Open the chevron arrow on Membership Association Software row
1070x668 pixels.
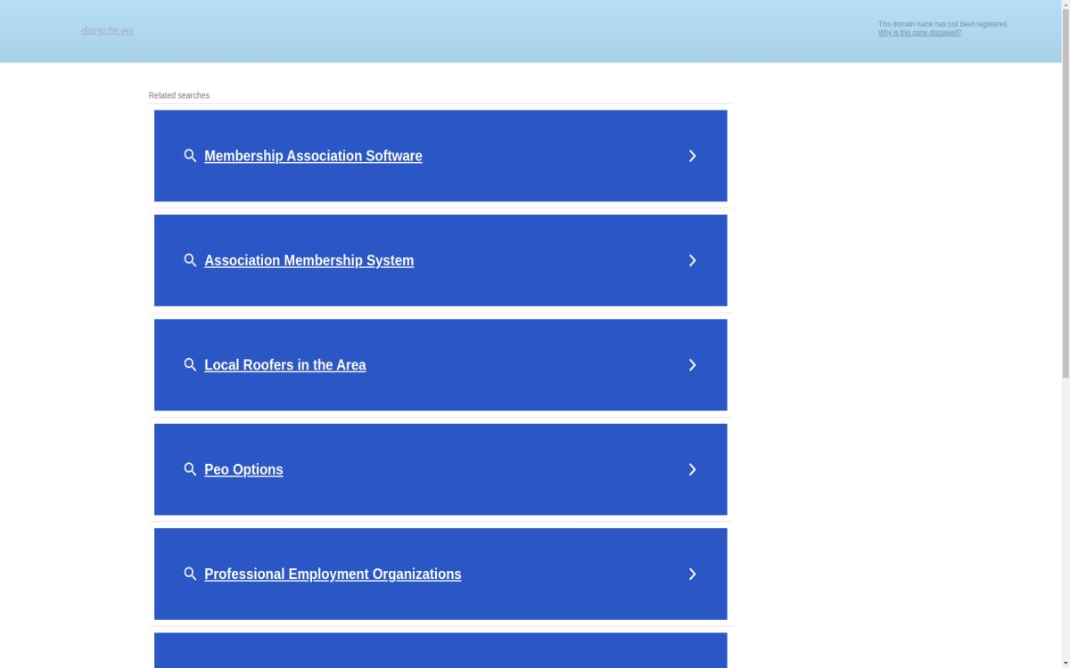point(692,156)
